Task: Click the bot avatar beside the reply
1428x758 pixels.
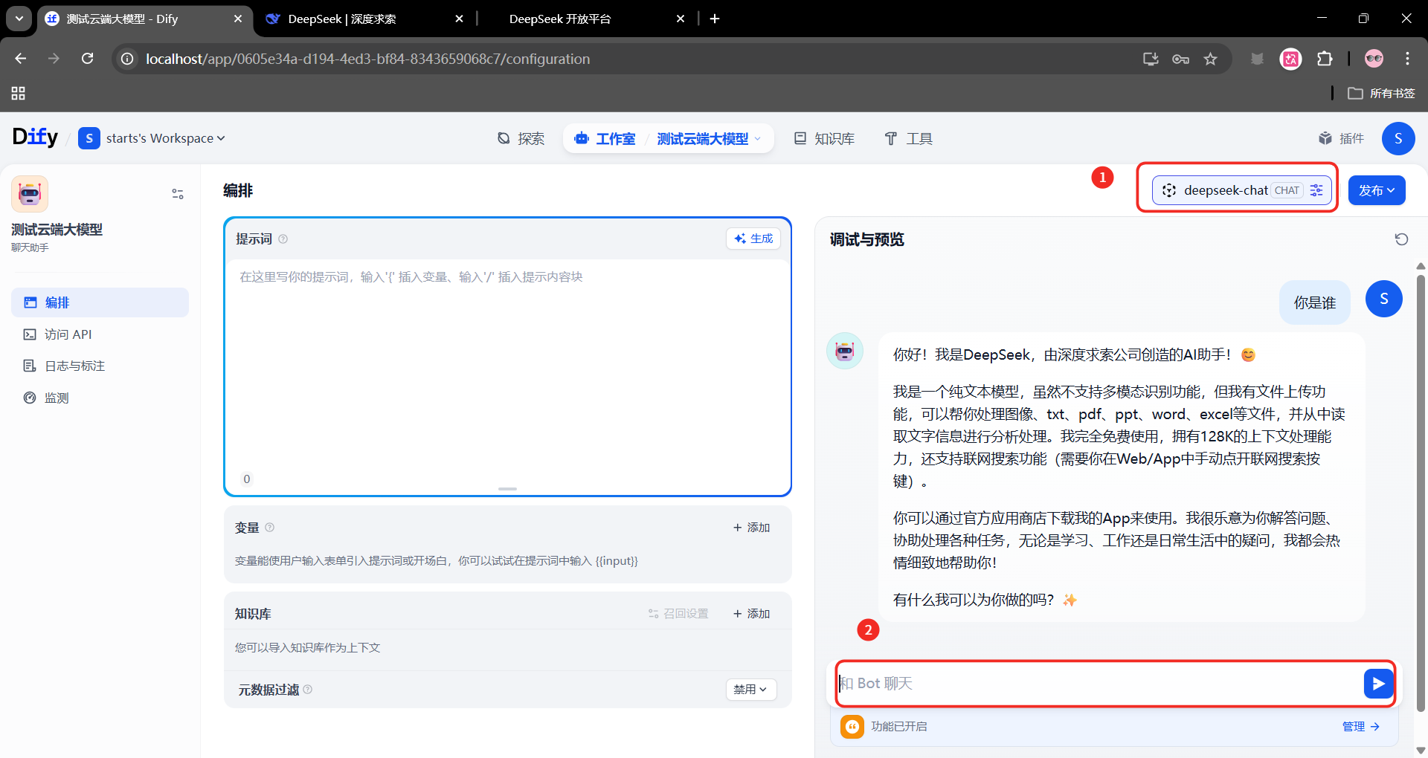Action: (x=845, y=351)
